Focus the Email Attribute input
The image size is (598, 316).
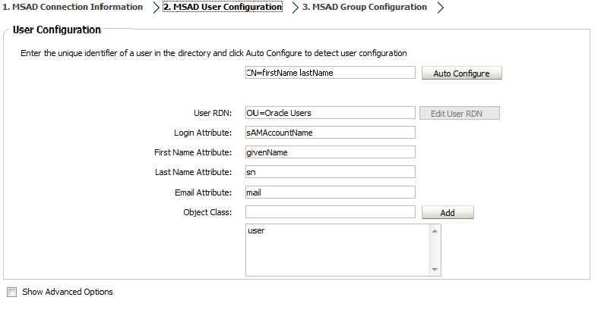point(330,192)
